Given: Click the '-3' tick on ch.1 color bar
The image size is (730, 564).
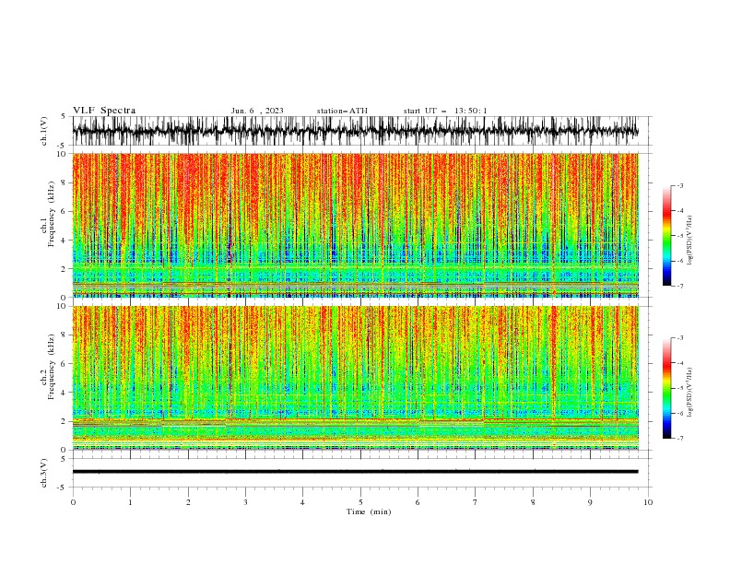Looking at the screenshot, I should (x=679, y=185).
